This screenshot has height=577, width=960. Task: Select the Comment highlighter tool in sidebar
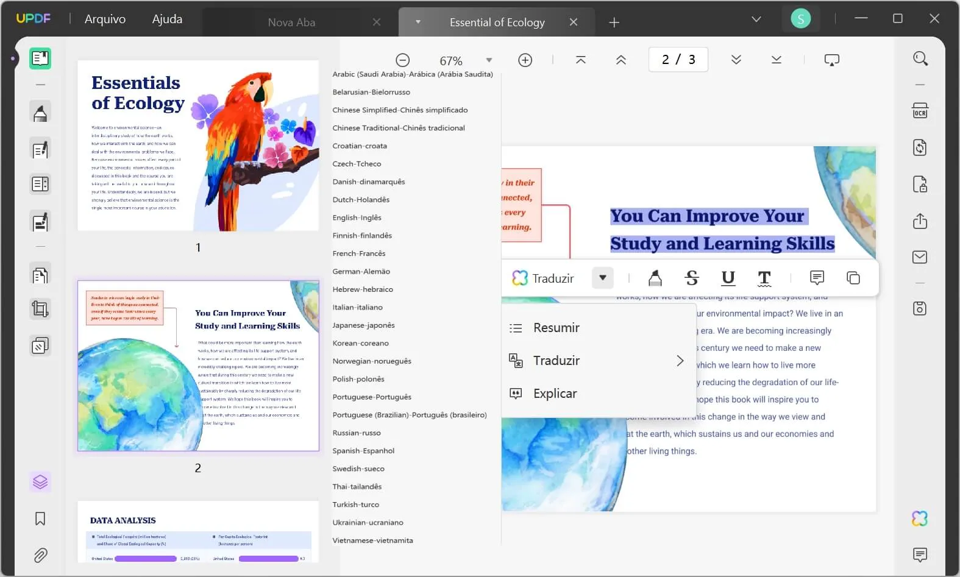40,113
